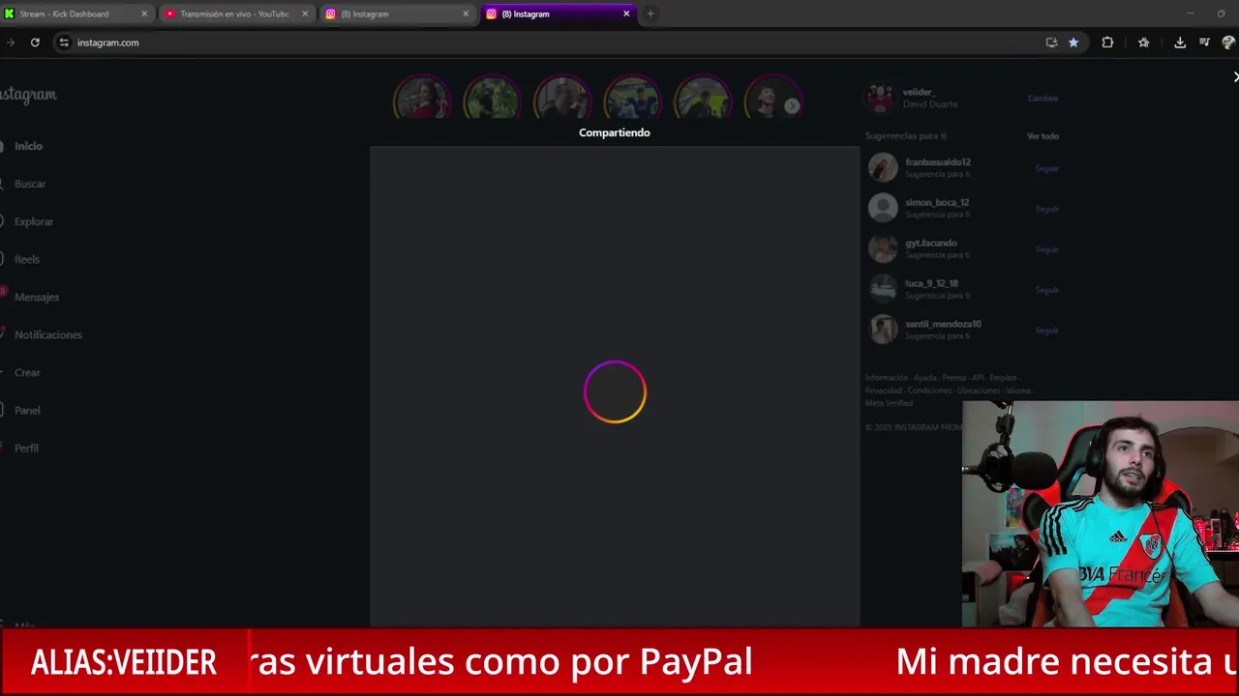The width and height of the screenshot is (1239, 696).
Task: Show more stories with the next arrow
Action: 792,106
